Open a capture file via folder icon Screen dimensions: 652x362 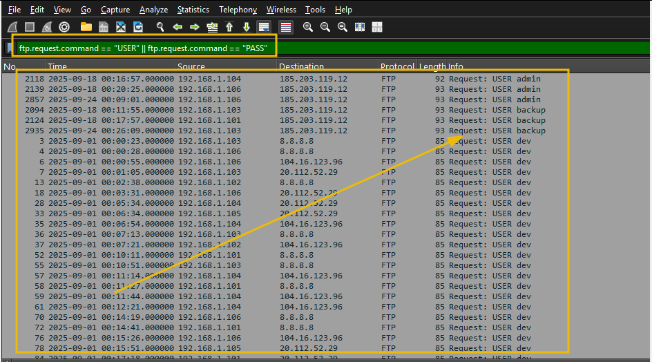[86, 27]
